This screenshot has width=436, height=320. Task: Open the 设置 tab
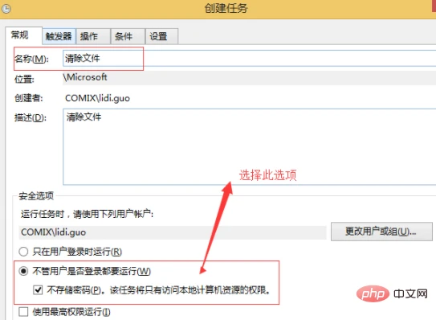[x=161, y=36]
